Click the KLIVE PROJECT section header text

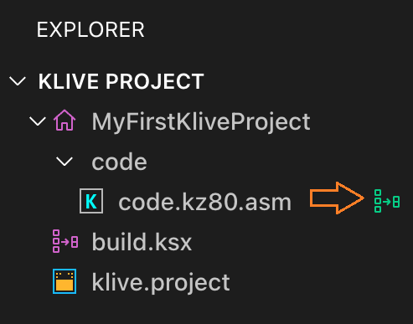pyautogui.click(x=121, y=81)
